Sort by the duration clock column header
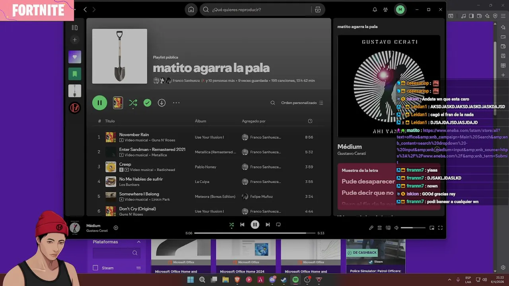This screenshot has height=286, width=509. pos(310,121)
